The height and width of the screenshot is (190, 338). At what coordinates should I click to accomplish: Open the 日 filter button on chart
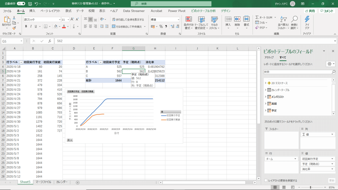70,140
